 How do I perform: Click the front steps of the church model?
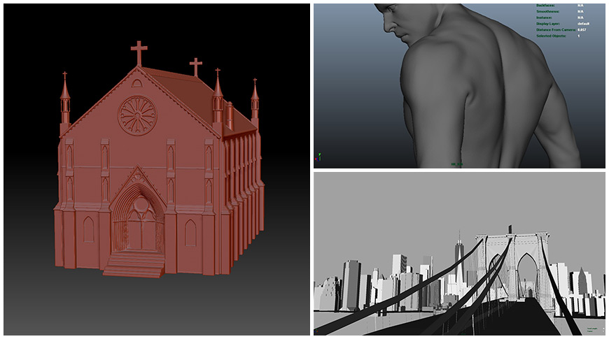coord(134,264)
